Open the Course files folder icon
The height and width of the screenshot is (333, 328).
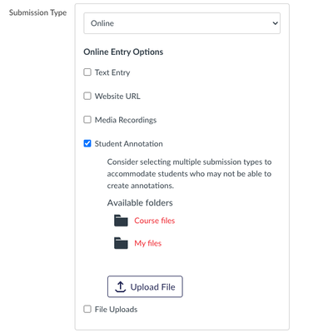point(121,221)
